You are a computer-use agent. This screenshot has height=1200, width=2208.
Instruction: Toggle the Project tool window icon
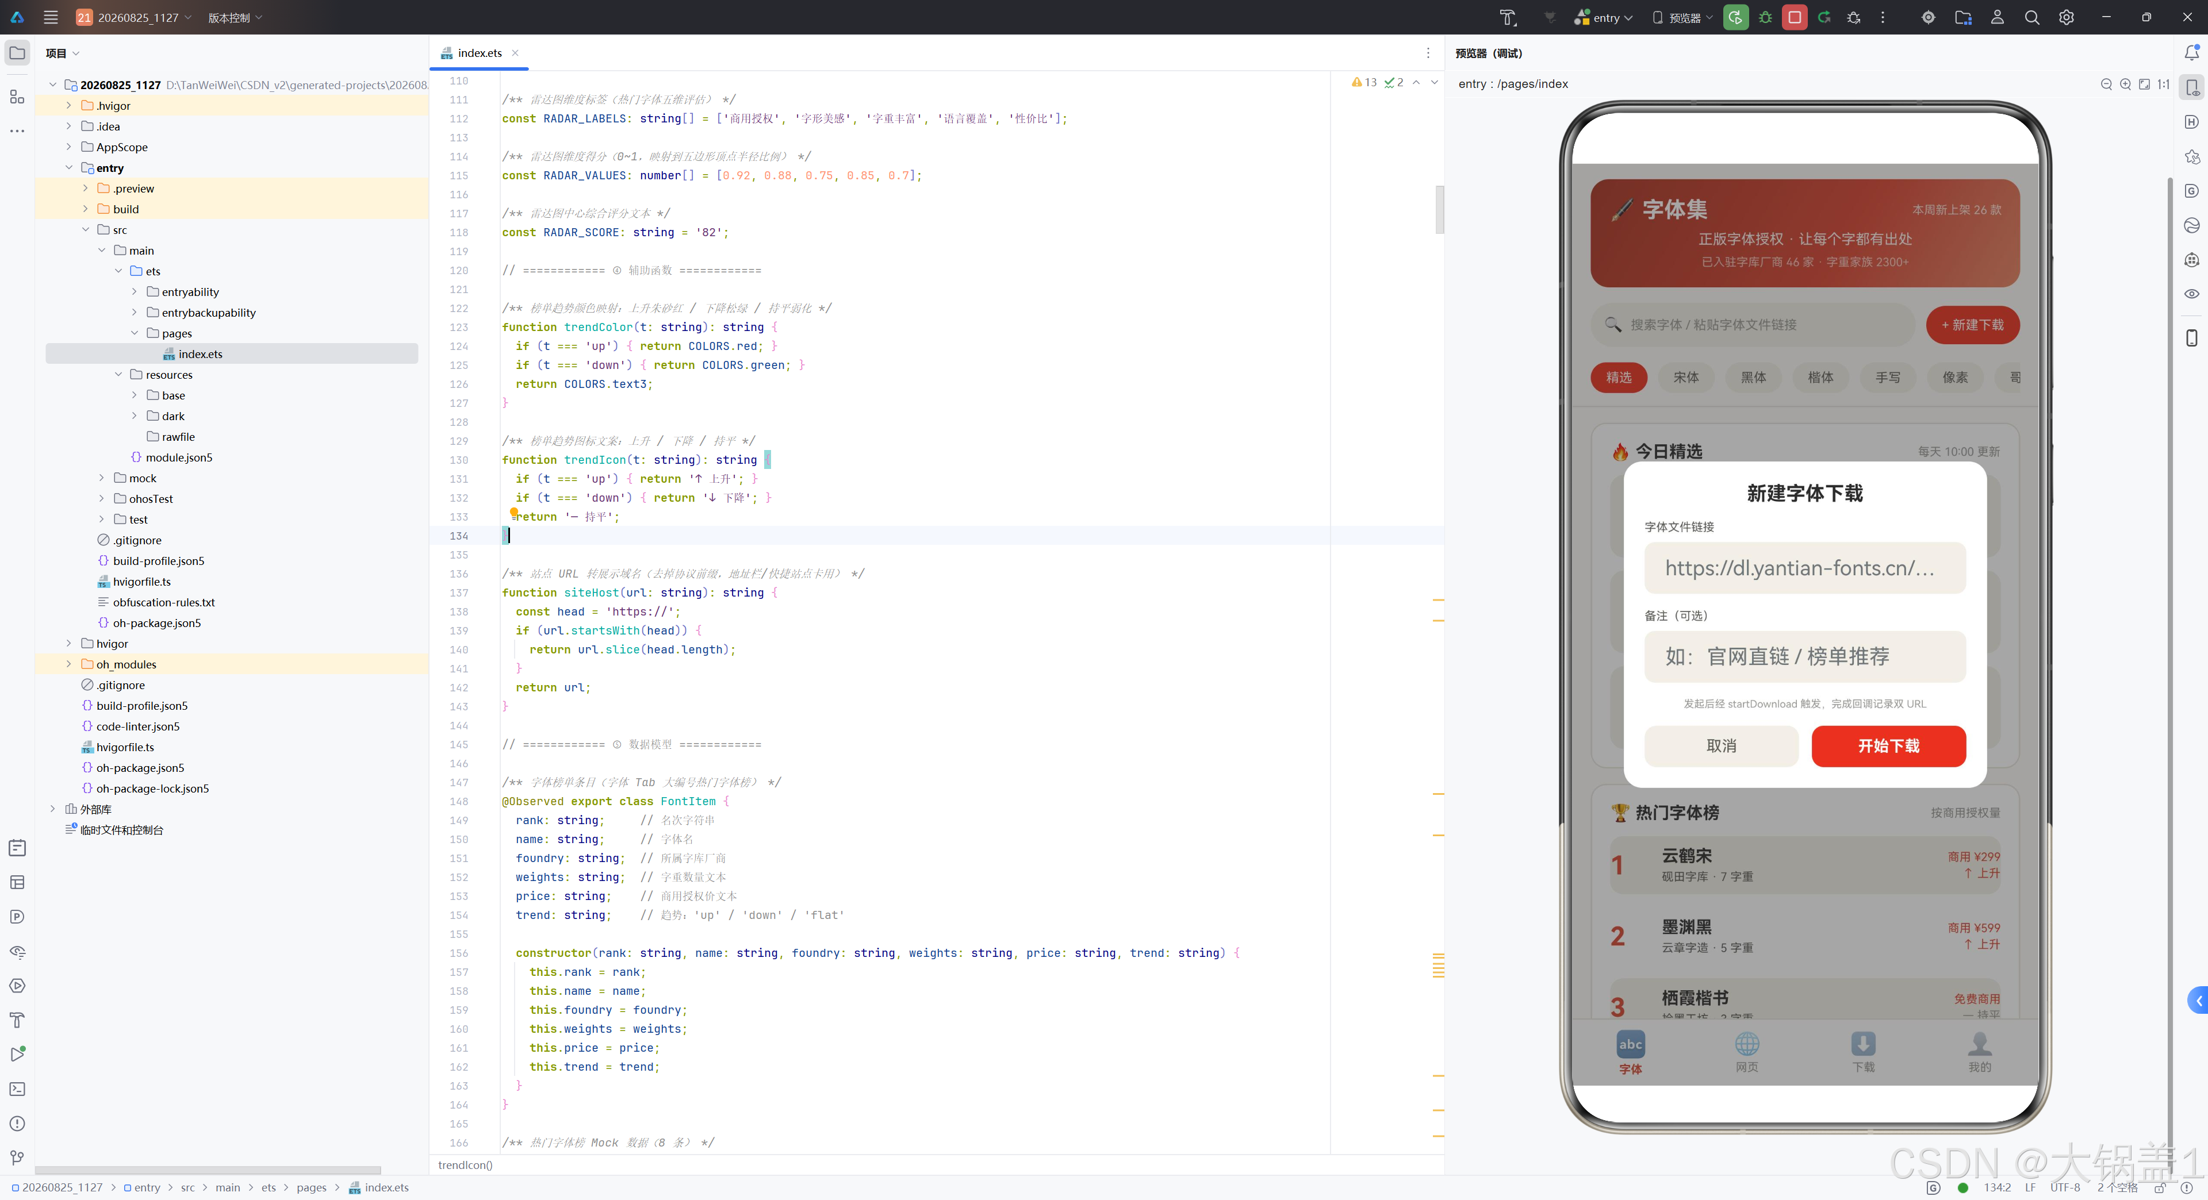[x=17, y=53]
